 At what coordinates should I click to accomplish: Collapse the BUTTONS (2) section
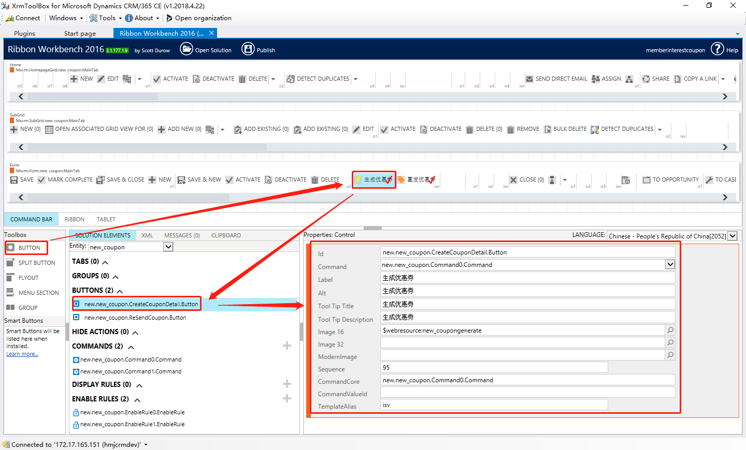click(x=120, y=291)
